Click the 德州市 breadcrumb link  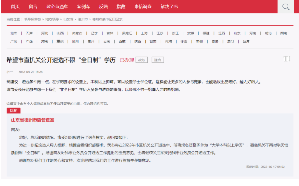(x=83, y=19)
